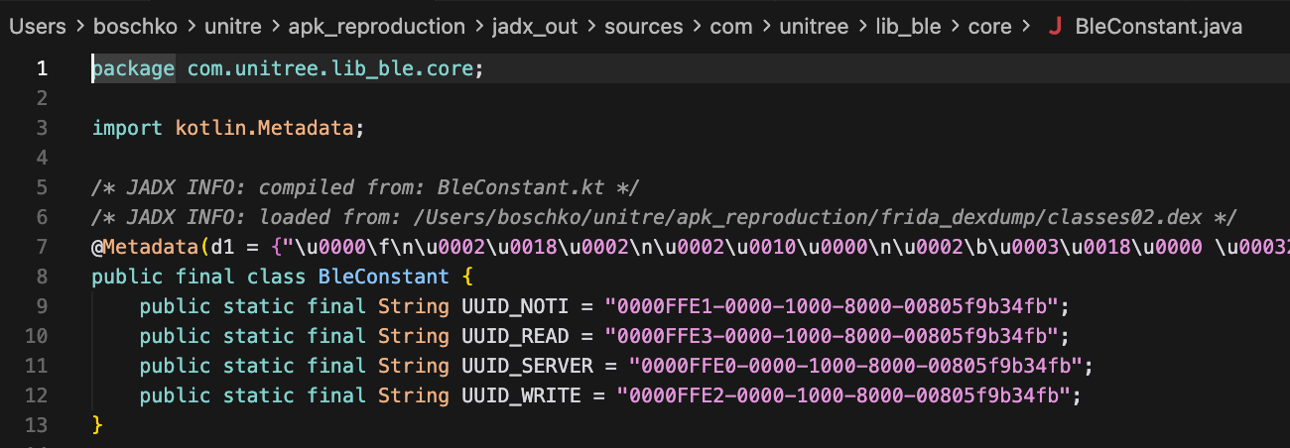Click the UUID_SERVER string value
This screenshot has width=1290, height=448.
(856, 366)
